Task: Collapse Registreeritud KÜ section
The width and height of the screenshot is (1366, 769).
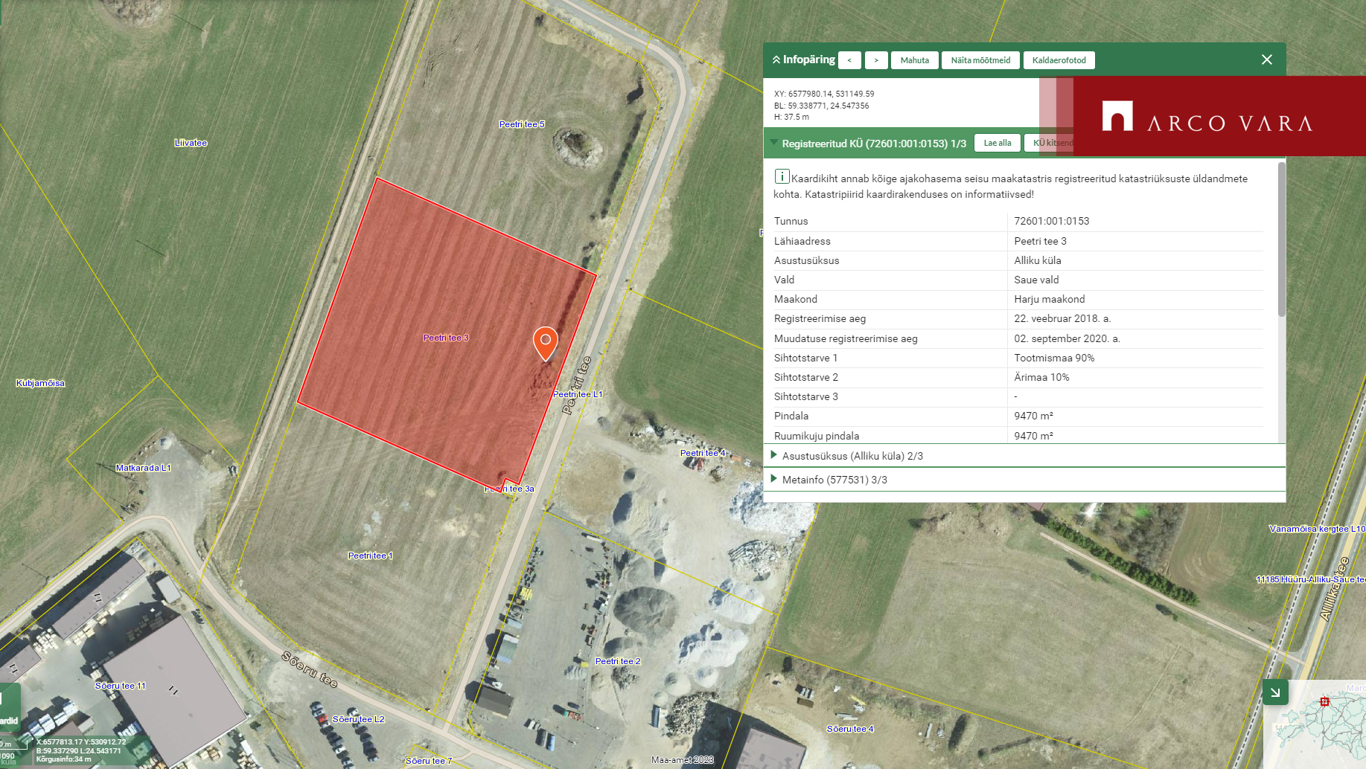Action: coord(774,142)
